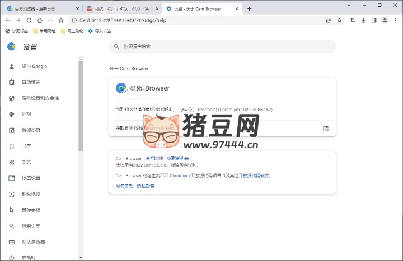Click the Chromium open source link
The image size is (403, 261).
[180, 175]
